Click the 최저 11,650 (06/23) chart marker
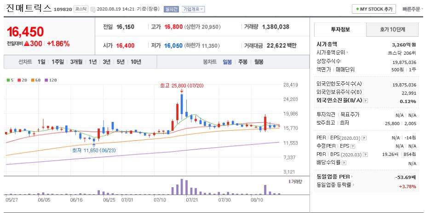The height and width of the screenshot is (213, 425). click(x=94, y=150)
